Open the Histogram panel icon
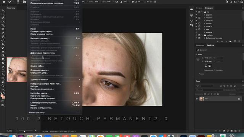Viewport: 244px width, 137px height. (191, 9)
